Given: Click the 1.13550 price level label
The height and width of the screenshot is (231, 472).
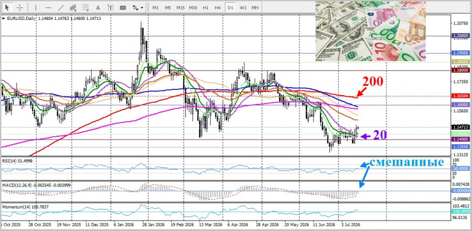Looking at the screenshot, I should coord(460,147).
